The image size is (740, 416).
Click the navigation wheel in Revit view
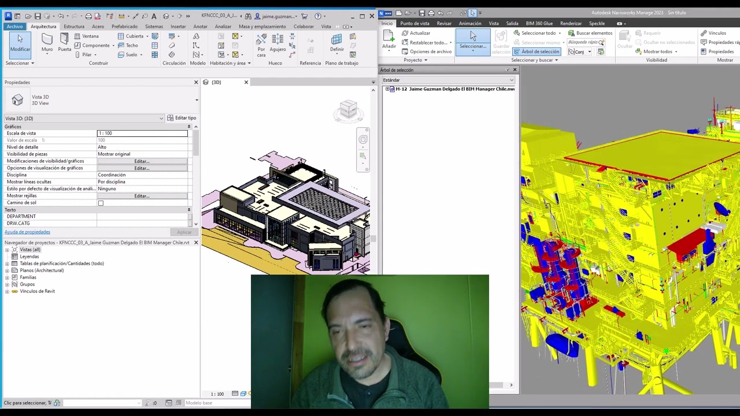(363, 139)
